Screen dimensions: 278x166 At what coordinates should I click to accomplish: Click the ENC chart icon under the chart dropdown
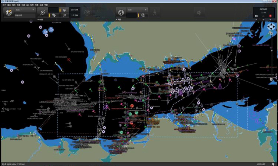pos(143,15)
